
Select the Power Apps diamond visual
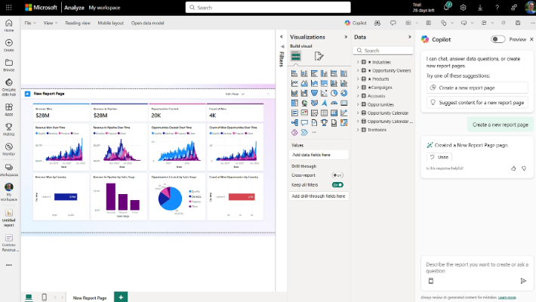pos(294,132)
